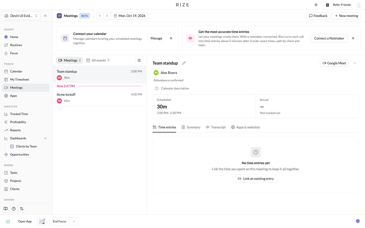Open Home in the sidebar
Image resolution: width=365 pixels, height=228 pixels.
(26, 37)
